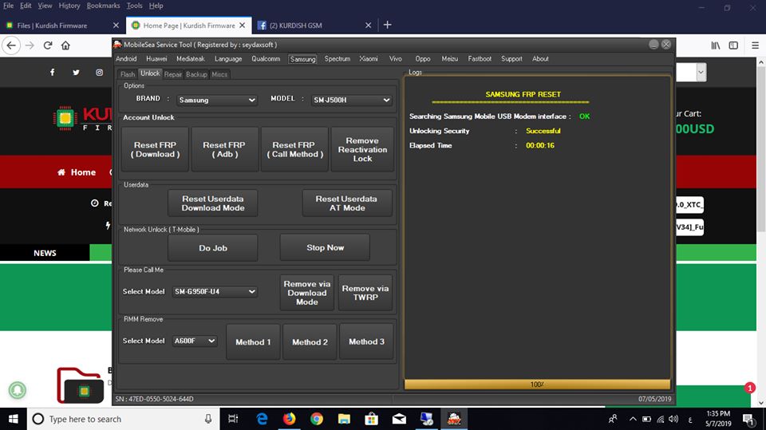Open Windows Start menu
This screenshot has width=766, height=430.
pos(14,419)
